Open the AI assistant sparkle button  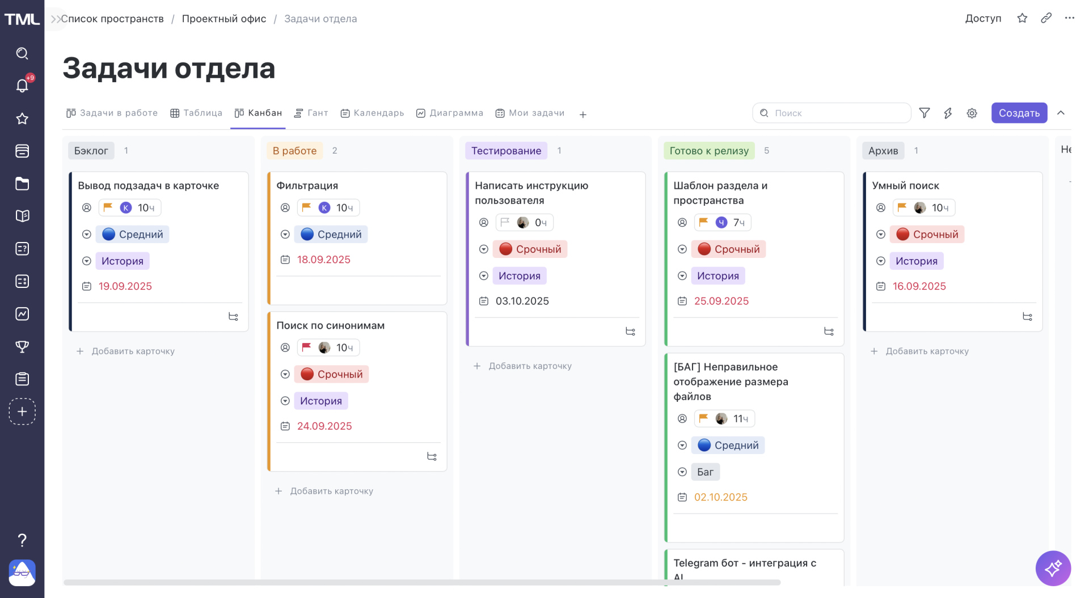point(1053,568)
